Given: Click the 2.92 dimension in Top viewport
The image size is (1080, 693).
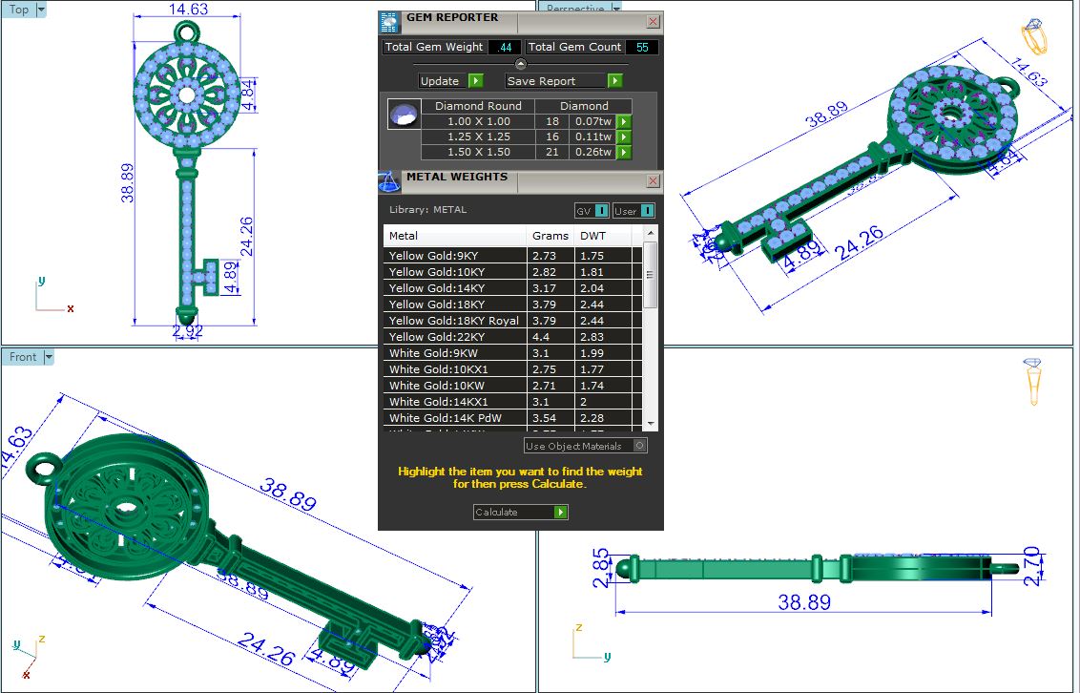Looking at the screenshot, I should tap(187, 331).
